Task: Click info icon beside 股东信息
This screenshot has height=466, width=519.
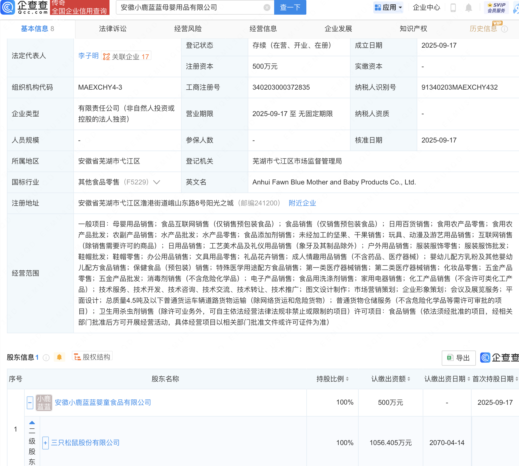Action: (46, 357)
